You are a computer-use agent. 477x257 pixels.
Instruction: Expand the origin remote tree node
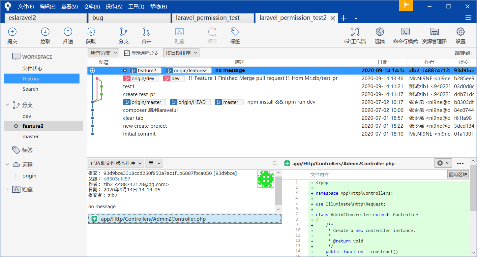tap(15, 176)
